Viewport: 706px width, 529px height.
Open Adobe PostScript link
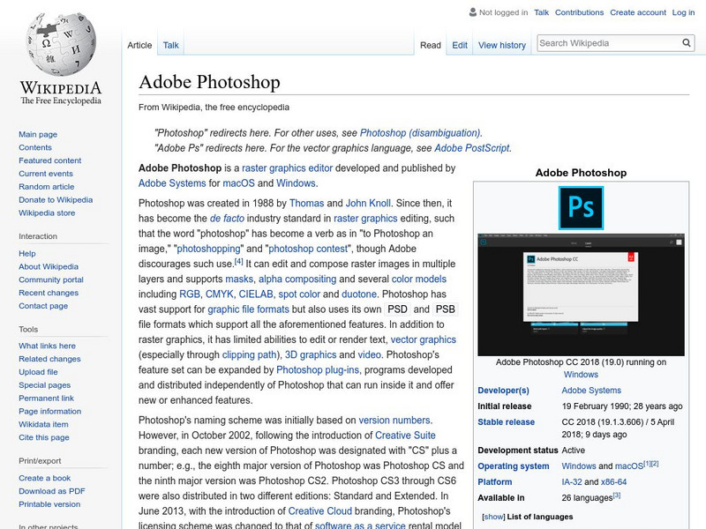(x=472, y=148)
